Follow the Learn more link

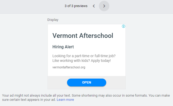65,100
